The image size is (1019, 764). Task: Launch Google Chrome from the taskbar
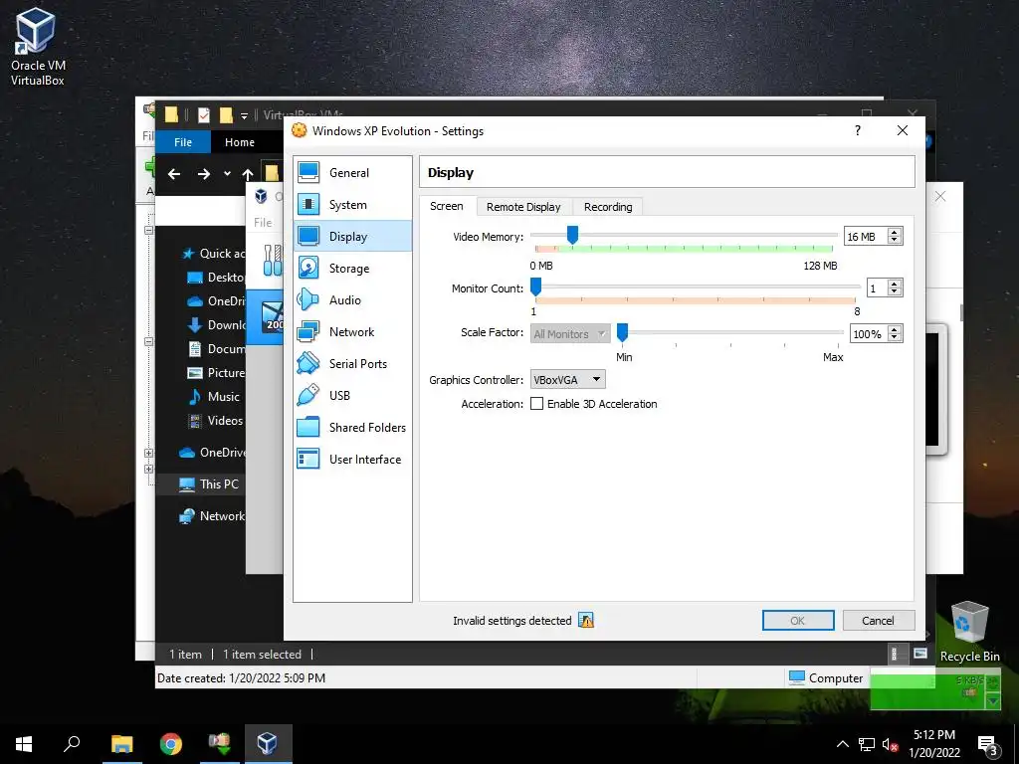click(x=171, y=744)
